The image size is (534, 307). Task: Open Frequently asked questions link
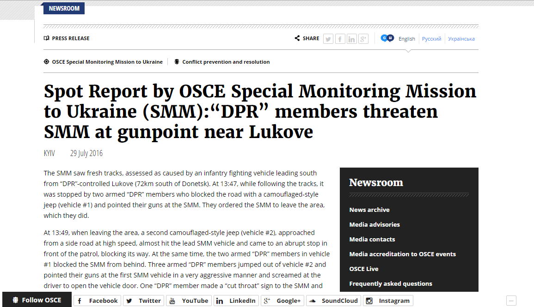(391, 283)
